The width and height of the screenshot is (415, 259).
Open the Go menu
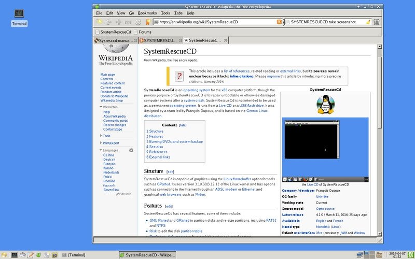pos(132,13)
